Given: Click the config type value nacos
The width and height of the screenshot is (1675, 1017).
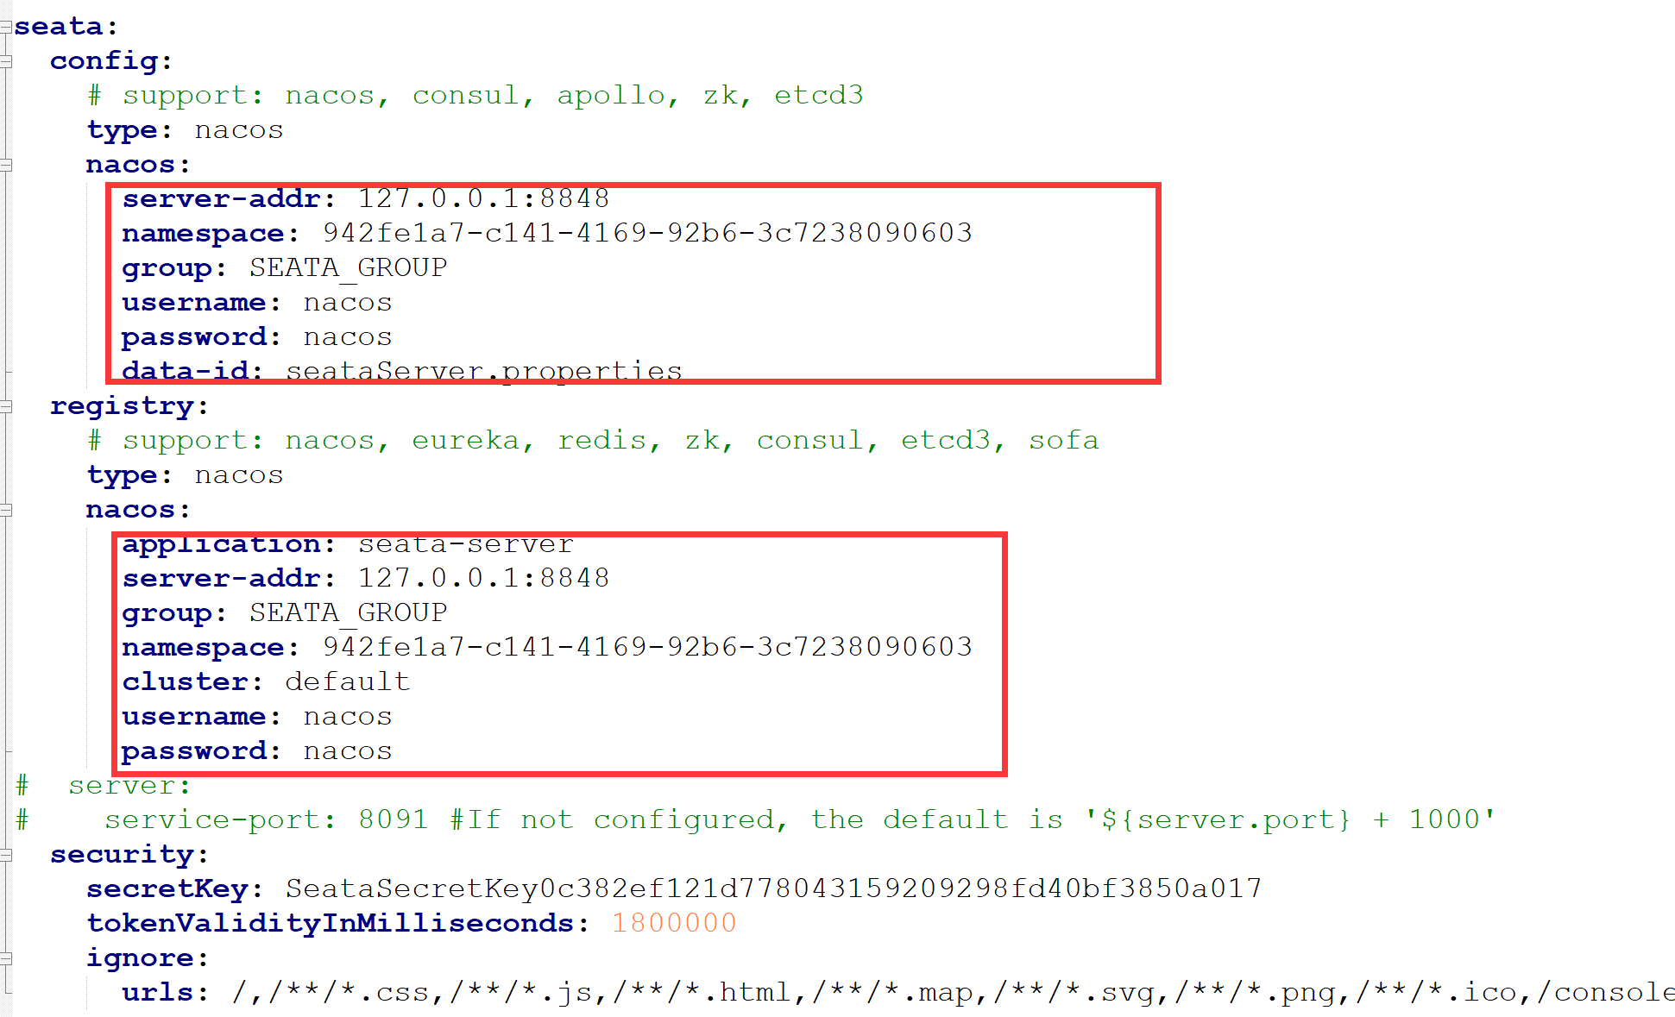Looking at the screenshot, I should click(239, 130).
